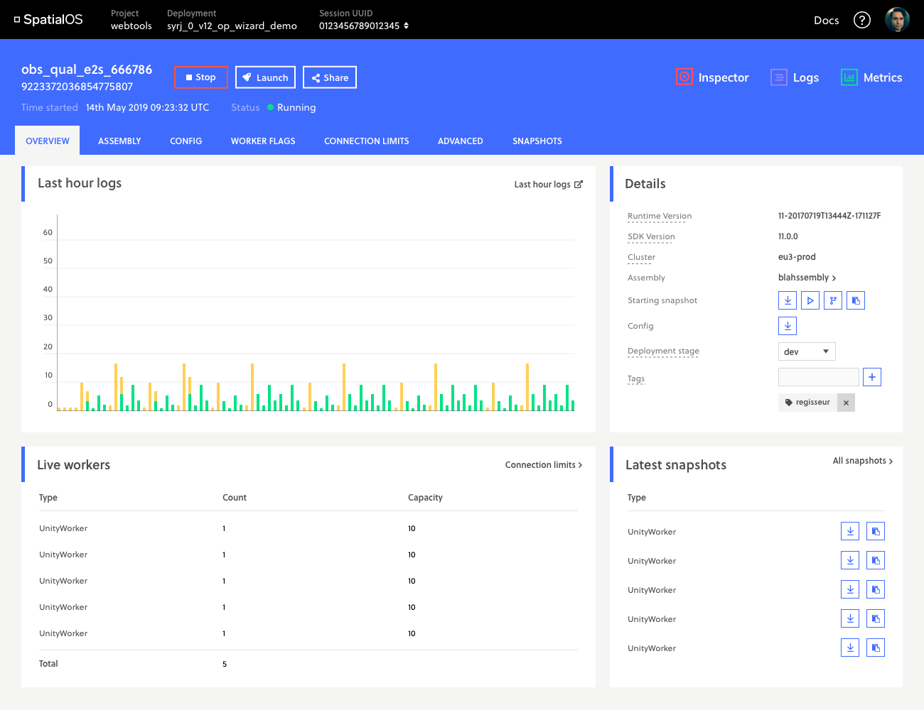
Task: Click the Tags text input field
Action: 818,377
